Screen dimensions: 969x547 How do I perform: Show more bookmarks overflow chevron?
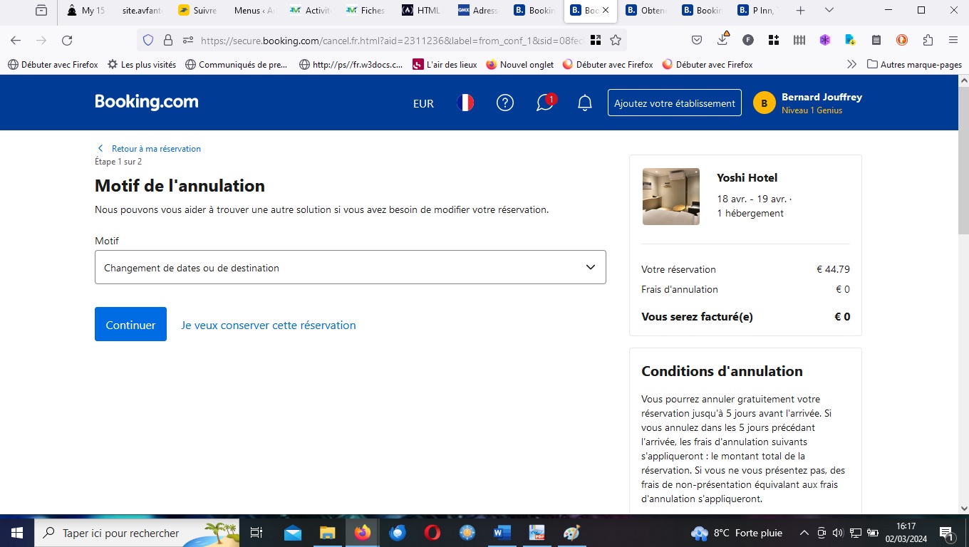coord(851,64)
